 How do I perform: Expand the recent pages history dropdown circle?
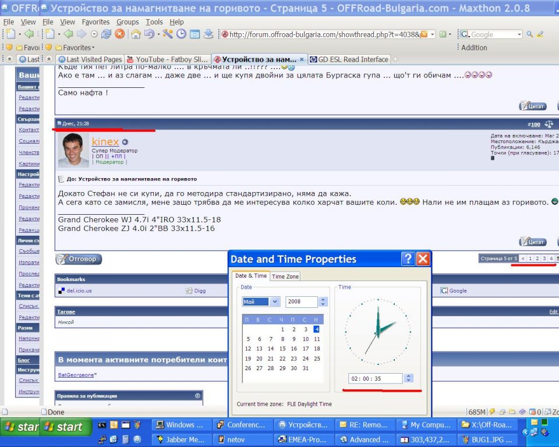click(94, 34)
